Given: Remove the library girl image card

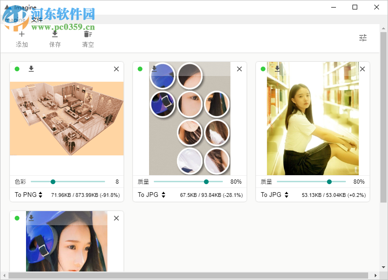Looking at the screenshot, I should (362, 69).
